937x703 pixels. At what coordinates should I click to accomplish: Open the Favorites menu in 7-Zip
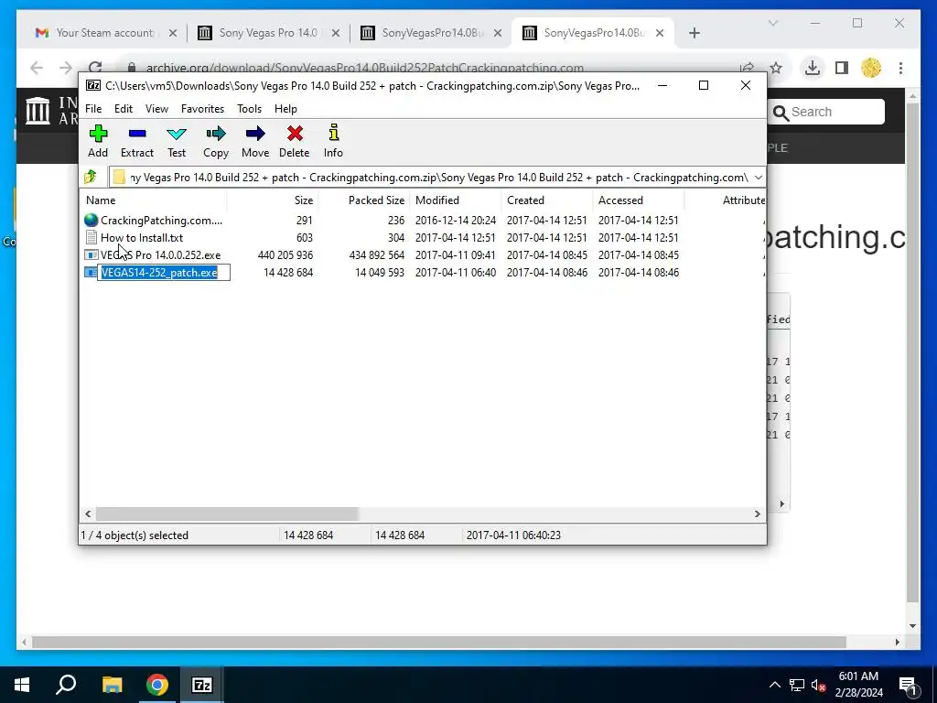202,109
